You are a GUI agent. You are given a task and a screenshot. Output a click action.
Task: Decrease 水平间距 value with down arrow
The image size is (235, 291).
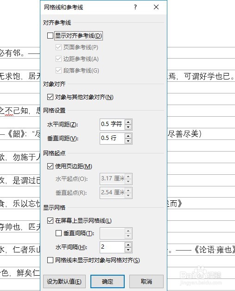click(x=128, y=127)
